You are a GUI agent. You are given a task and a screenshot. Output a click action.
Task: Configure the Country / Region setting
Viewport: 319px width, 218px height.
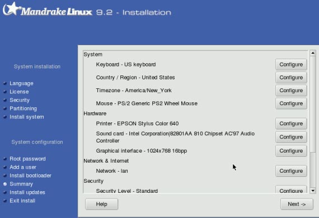coord(291,78)
